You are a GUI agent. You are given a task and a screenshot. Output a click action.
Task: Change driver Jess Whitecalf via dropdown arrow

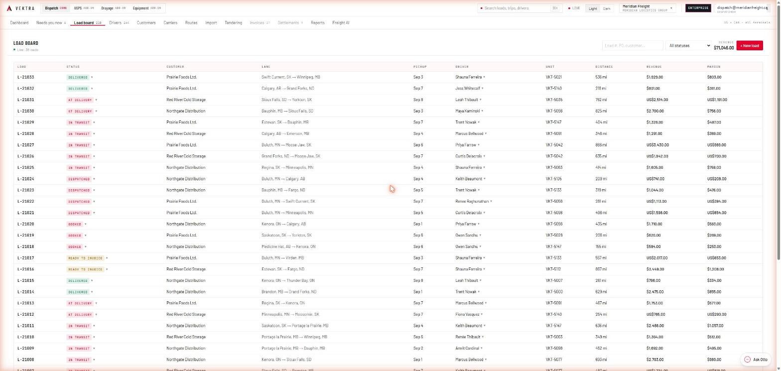[482, 89]
